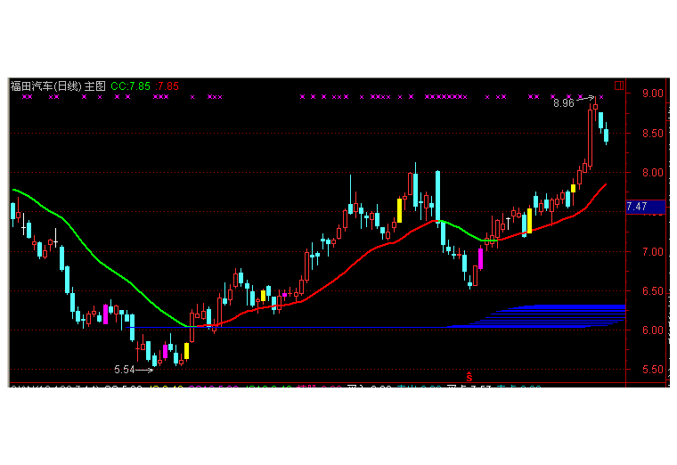This screenshot has height=465, width=677.
Task: Click the red 7.85 value in the header
Action: click(x=167, y=86)
